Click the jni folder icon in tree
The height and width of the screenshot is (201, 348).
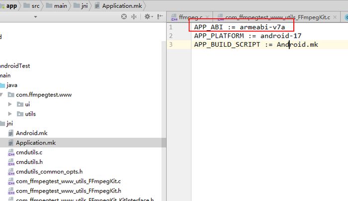[2, 124]
